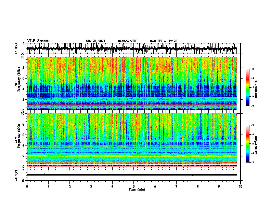Image resolution: width=271 pixels, height=209 pixels.
Task: Click the ch.3 voltage black band trace
Action: click(132, 175)
